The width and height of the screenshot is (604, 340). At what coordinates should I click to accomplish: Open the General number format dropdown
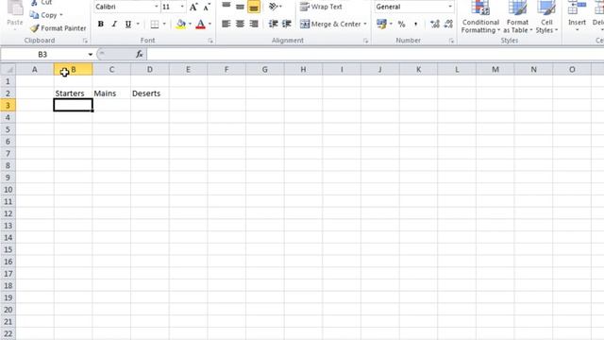click(449, 7)
